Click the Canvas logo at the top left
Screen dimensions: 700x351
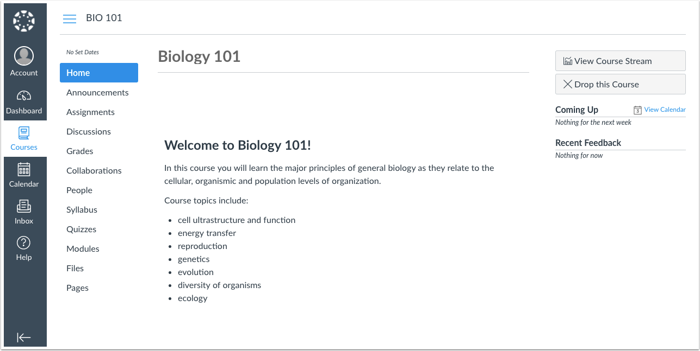pos(24,20)
